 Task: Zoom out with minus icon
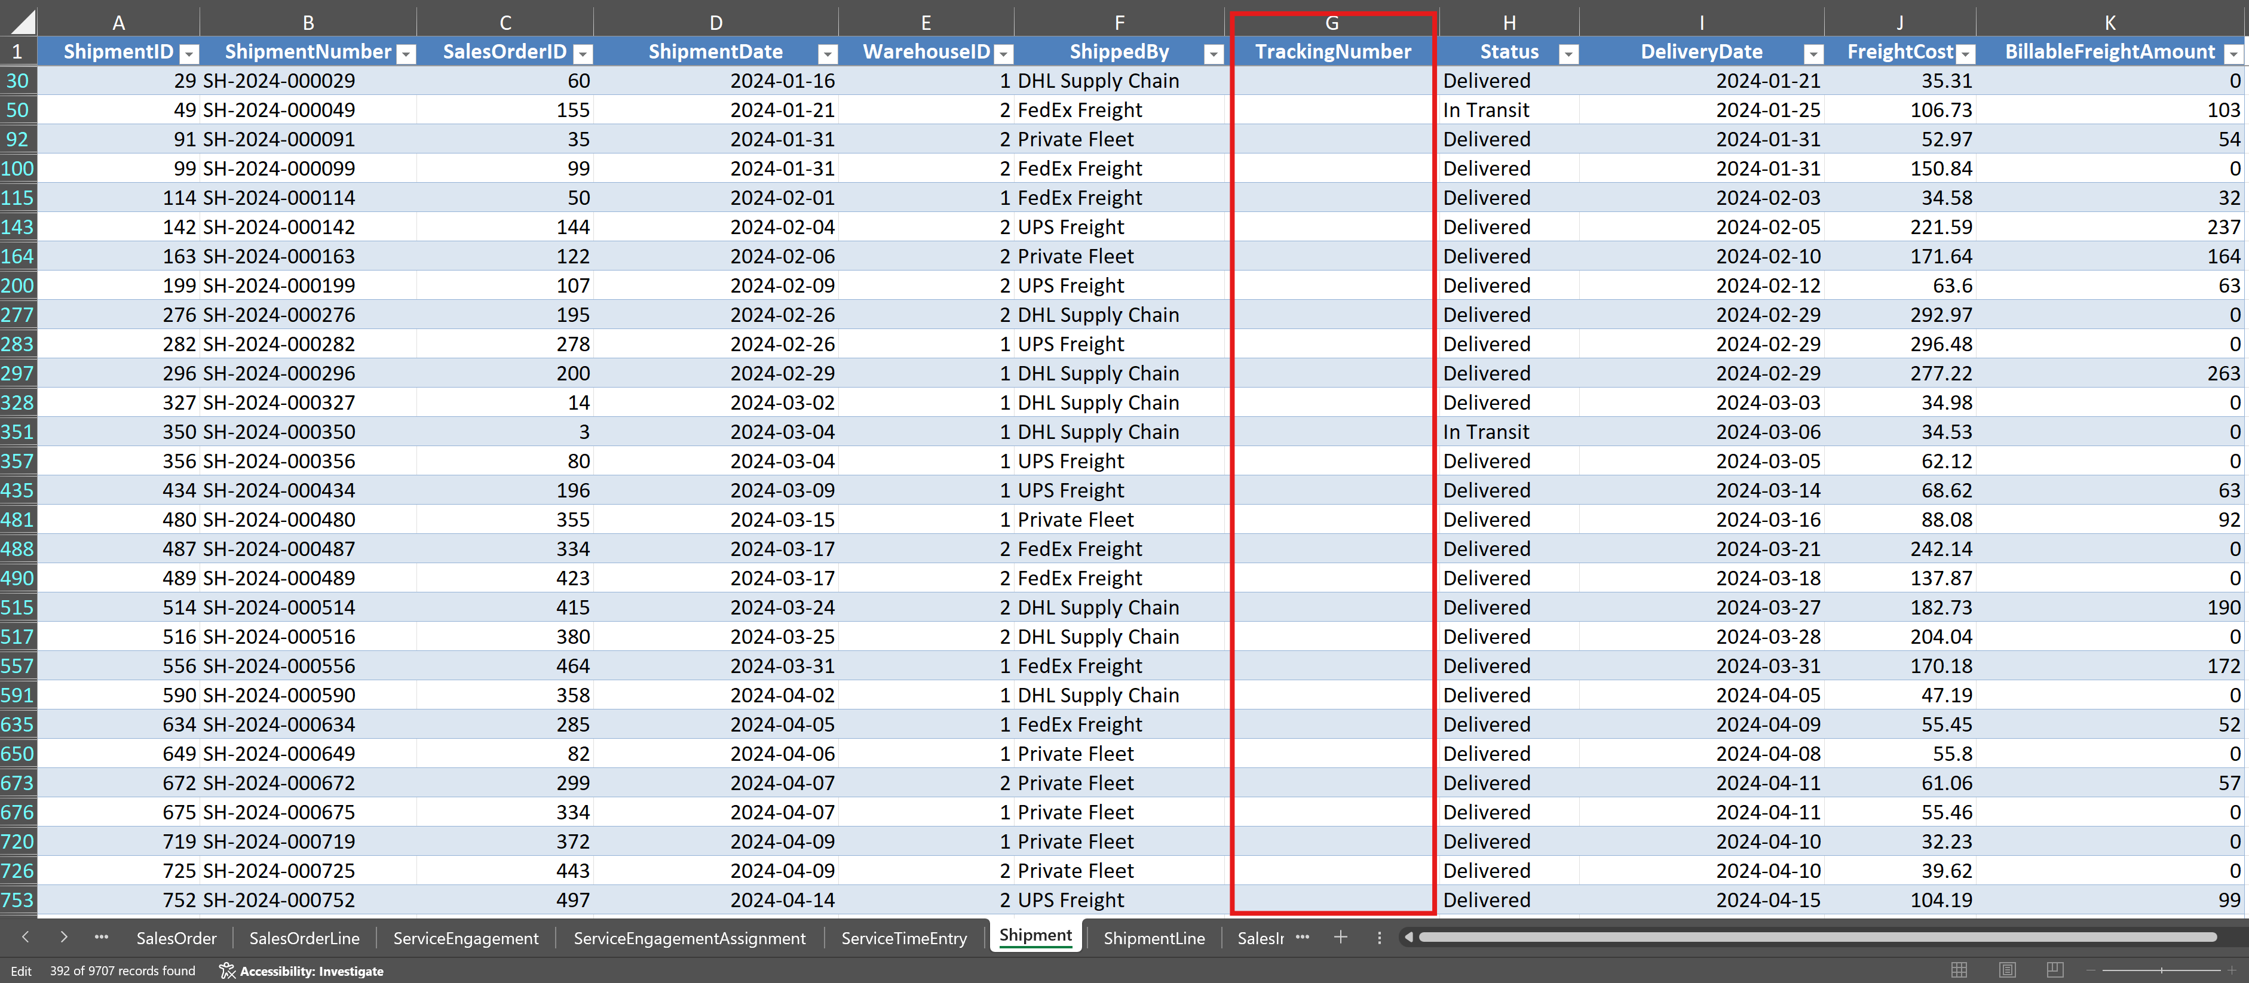pos(2091,970)
